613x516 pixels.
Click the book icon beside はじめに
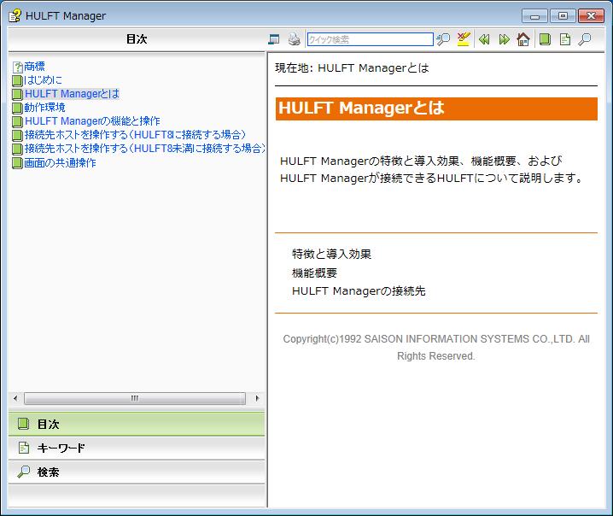coord(17,81)
